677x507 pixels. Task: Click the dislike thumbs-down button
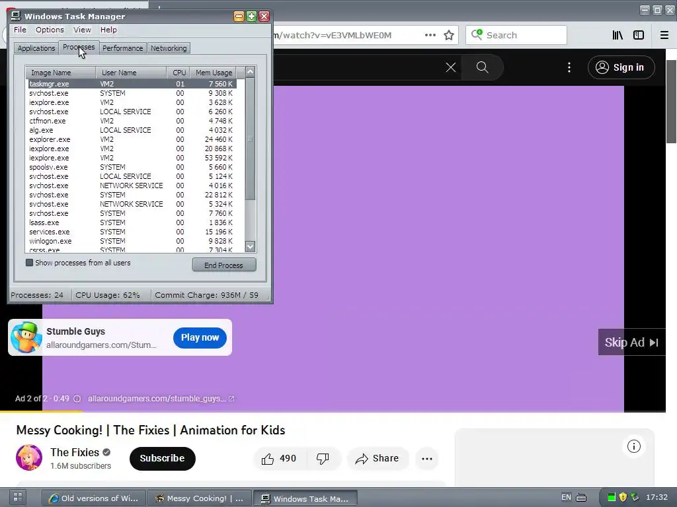323,459
